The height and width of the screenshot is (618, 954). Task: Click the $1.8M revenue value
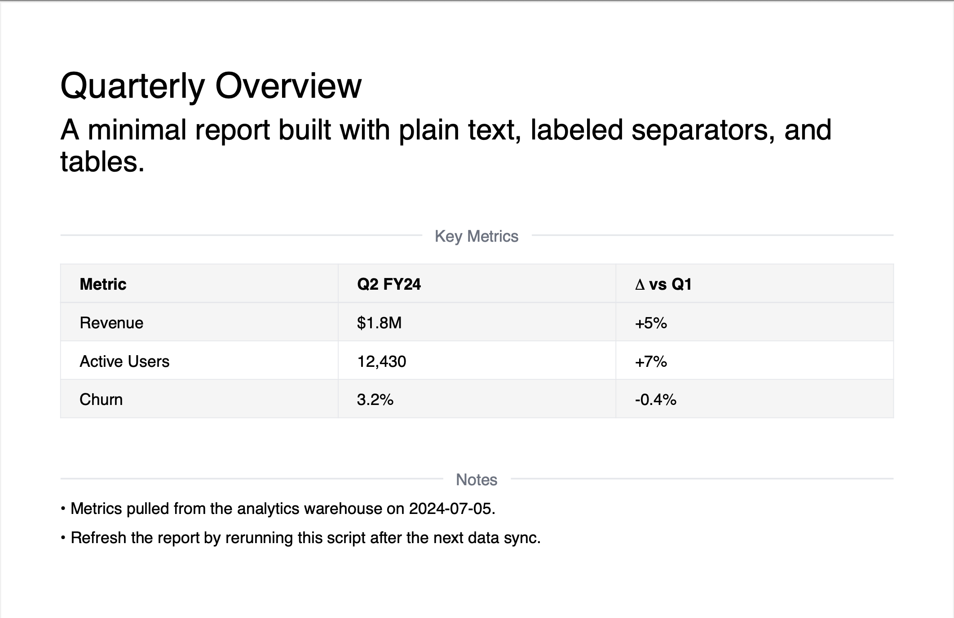pos(380,323)
